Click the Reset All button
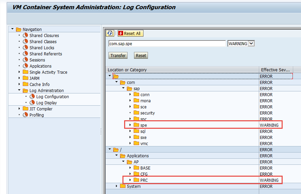This screenshot has height=194, width=301. coord(130,33)
